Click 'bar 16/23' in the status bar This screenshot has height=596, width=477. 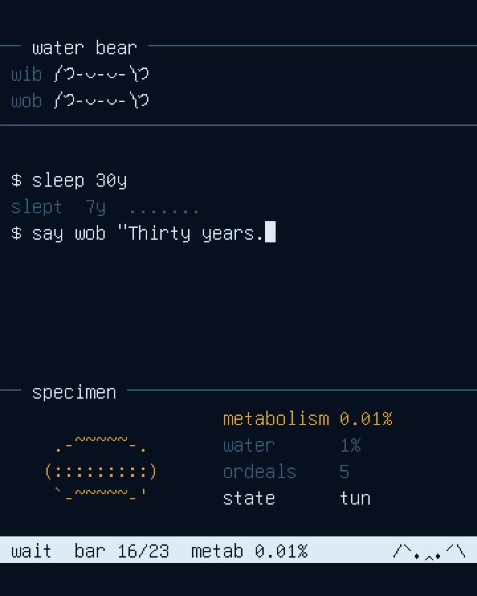click(x=122, y=551)
